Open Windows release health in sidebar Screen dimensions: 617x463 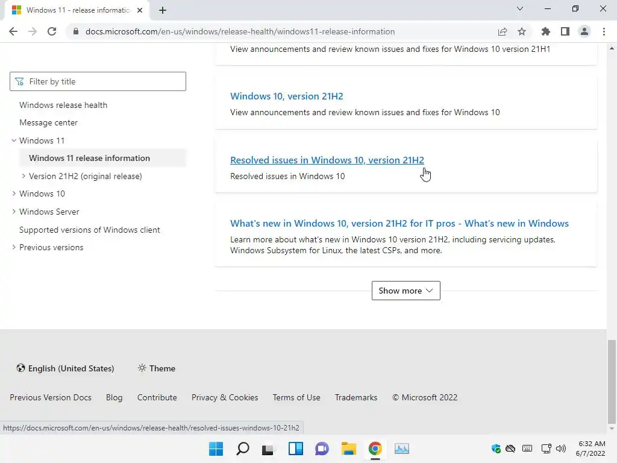click(63, 105)
